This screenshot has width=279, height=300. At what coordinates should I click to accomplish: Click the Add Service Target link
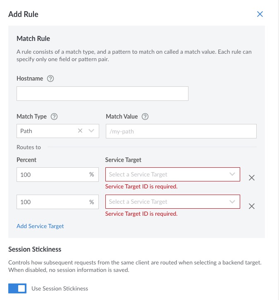click(x=40, y=226)
